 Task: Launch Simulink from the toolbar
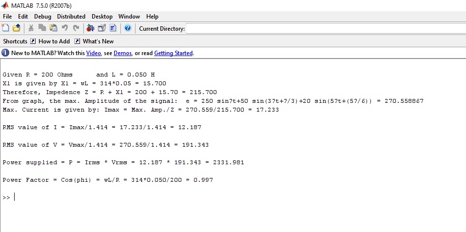(90, 28)
